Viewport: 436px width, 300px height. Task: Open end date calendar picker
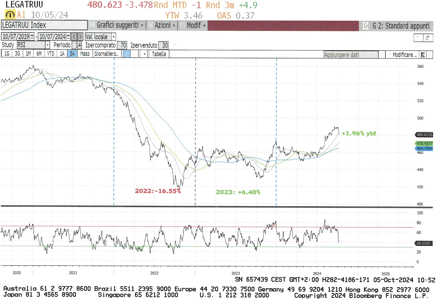point(68,36)
